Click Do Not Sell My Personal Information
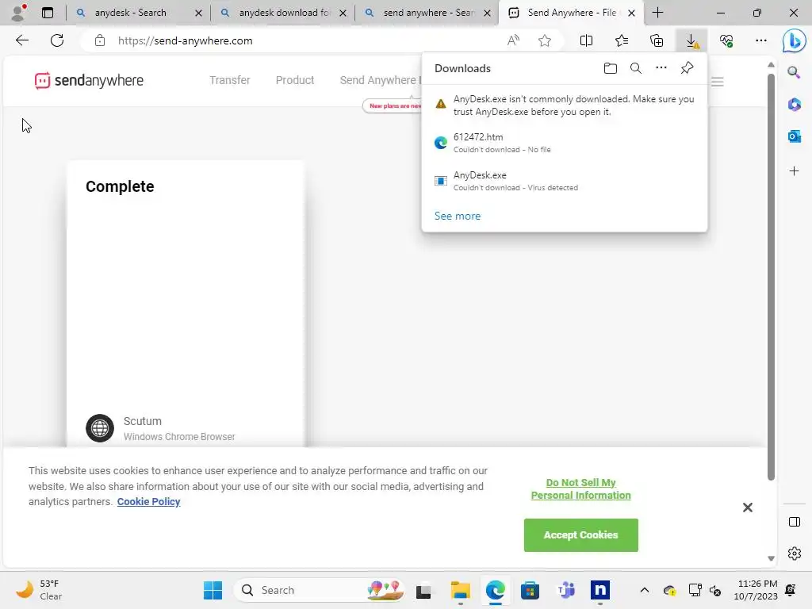Screen dimensions: 812x609 point(580,488)
